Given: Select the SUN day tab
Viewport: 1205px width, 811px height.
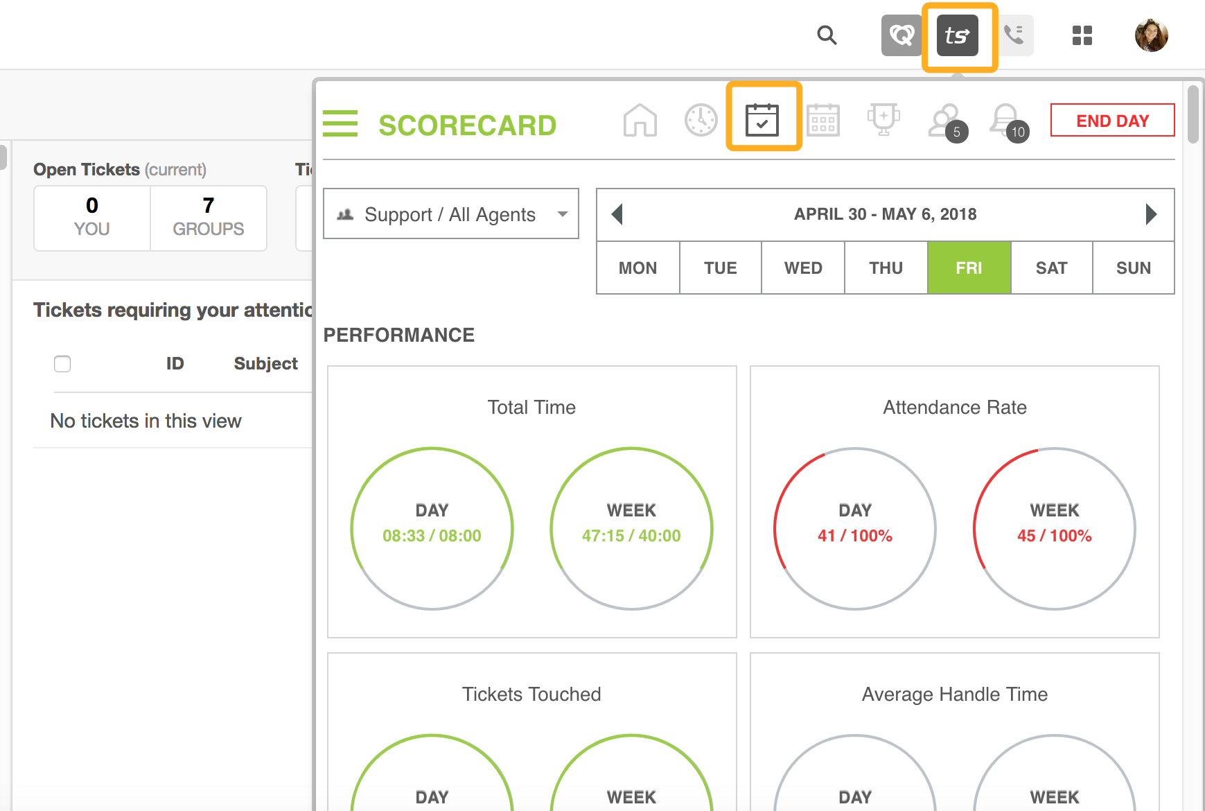Looking at the screenshot, I should [1134, 268].
